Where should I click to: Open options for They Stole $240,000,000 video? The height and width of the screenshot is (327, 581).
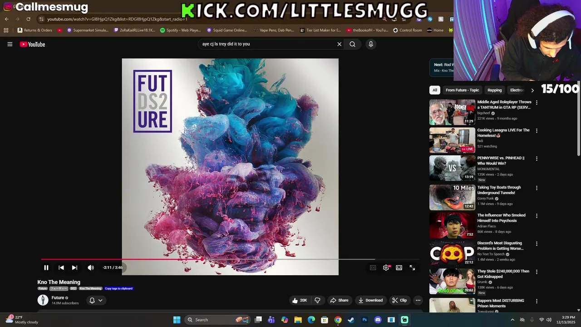[x=537, y=272]
